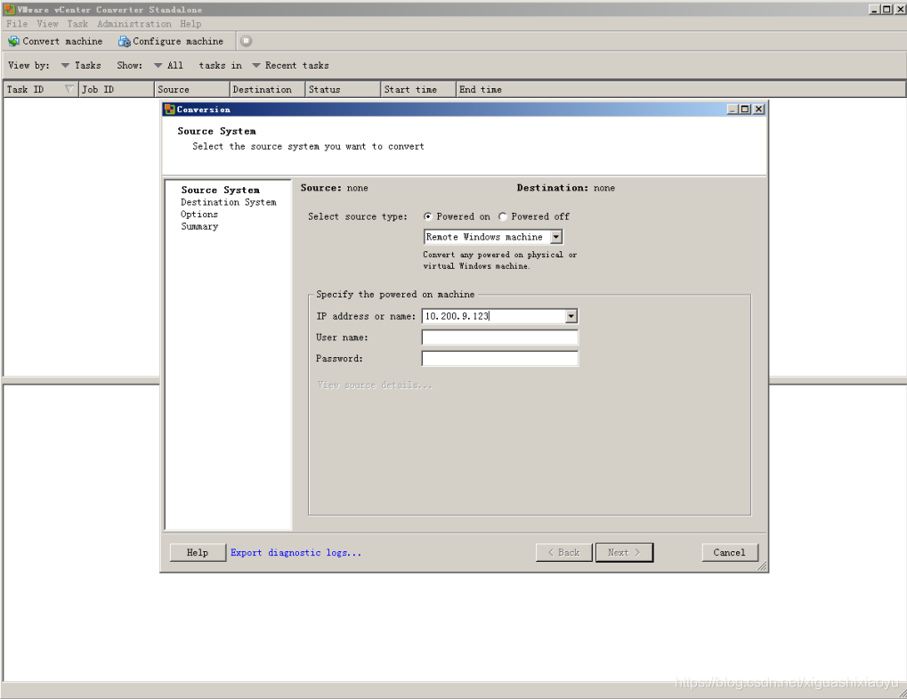Click Export diagnostic logs link
The width and height of the screenshot is (907, 699).
pyautogui.click(x=296, y=553)
